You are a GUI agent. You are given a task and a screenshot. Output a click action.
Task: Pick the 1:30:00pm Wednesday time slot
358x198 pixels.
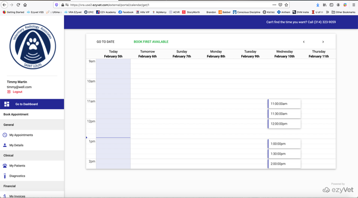click(284, 154)
